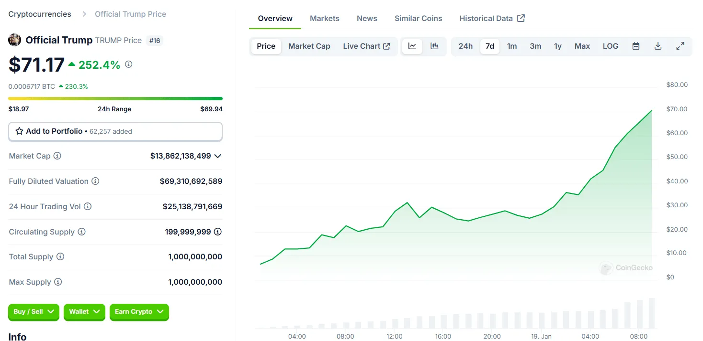Switch to the Markets tab
The height and width of the screenshot is (341, 703).
(325, 19)
